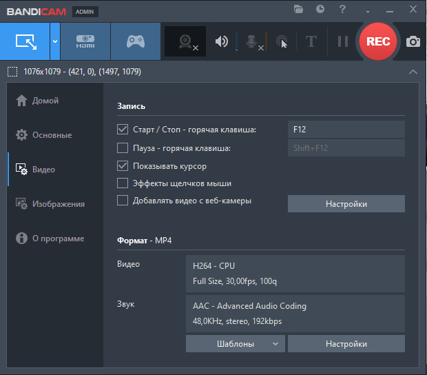The image size is (427, 375).
Task: Click the Запись section heading
Action: tap(131, 106)
